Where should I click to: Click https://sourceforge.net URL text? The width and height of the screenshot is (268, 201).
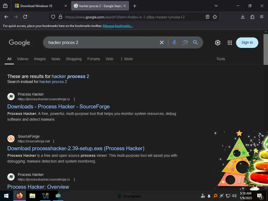pyautogui.click(x=34, y=141)
